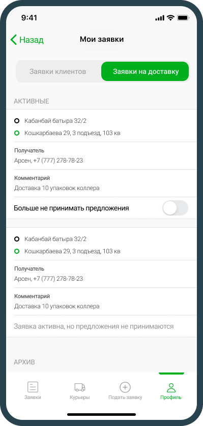Viewport: 203px width, 426px height.
Task: Open Кабанбай батыра 32/2 address in first request
Action: pos(55,121)
